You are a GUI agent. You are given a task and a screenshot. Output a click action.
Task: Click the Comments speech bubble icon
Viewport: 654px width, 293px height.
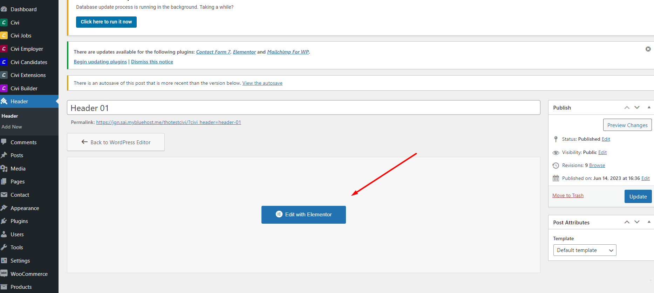(4, 142)
